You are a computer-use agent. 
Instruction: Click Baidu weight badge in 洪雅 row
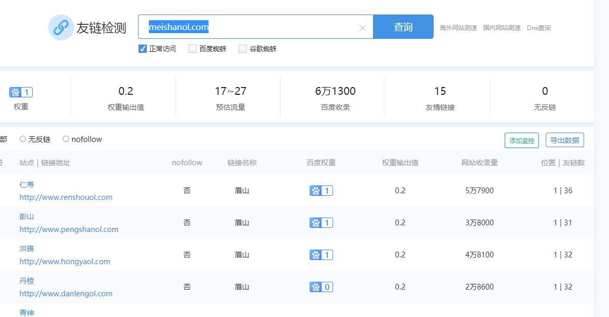click(321, 255)
